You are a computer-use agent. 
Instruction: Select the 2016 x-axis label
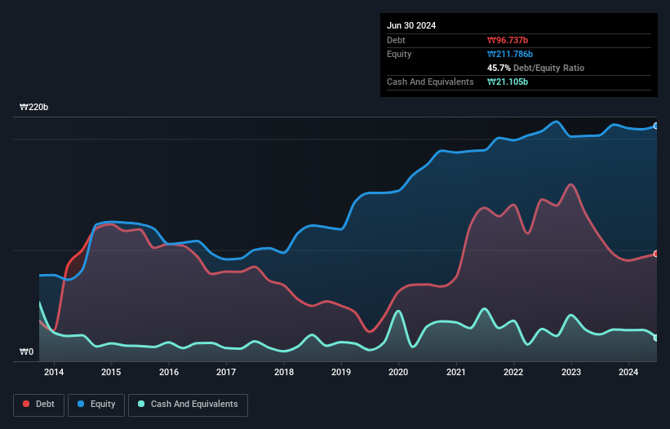tap(169, 372)
